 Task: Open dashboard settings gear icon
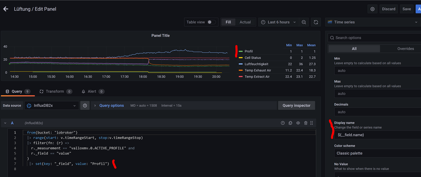pos(372,9)
